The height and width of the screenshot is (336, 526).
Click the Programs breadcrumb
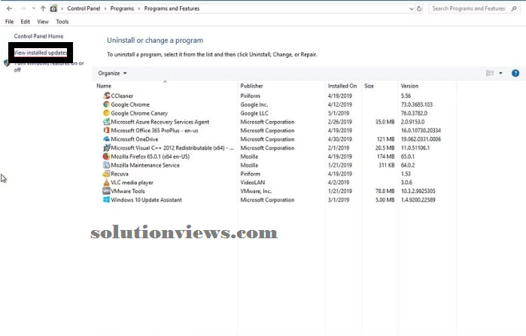(122, 8)
